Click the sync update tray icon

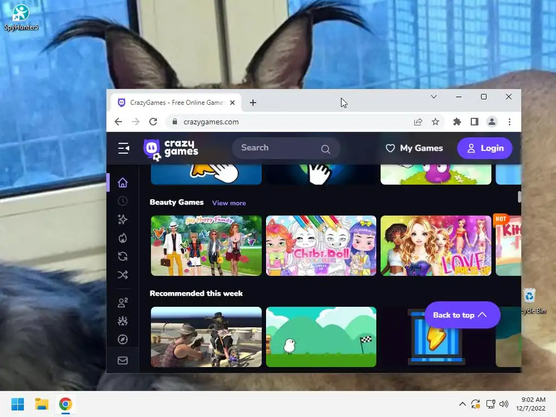pos(476,404)
